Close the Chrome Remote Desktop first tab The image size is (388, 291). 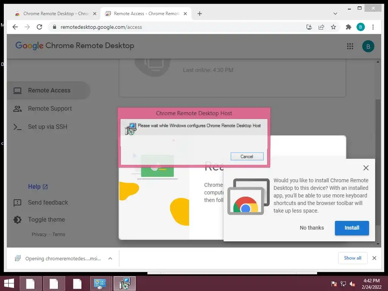94,14
